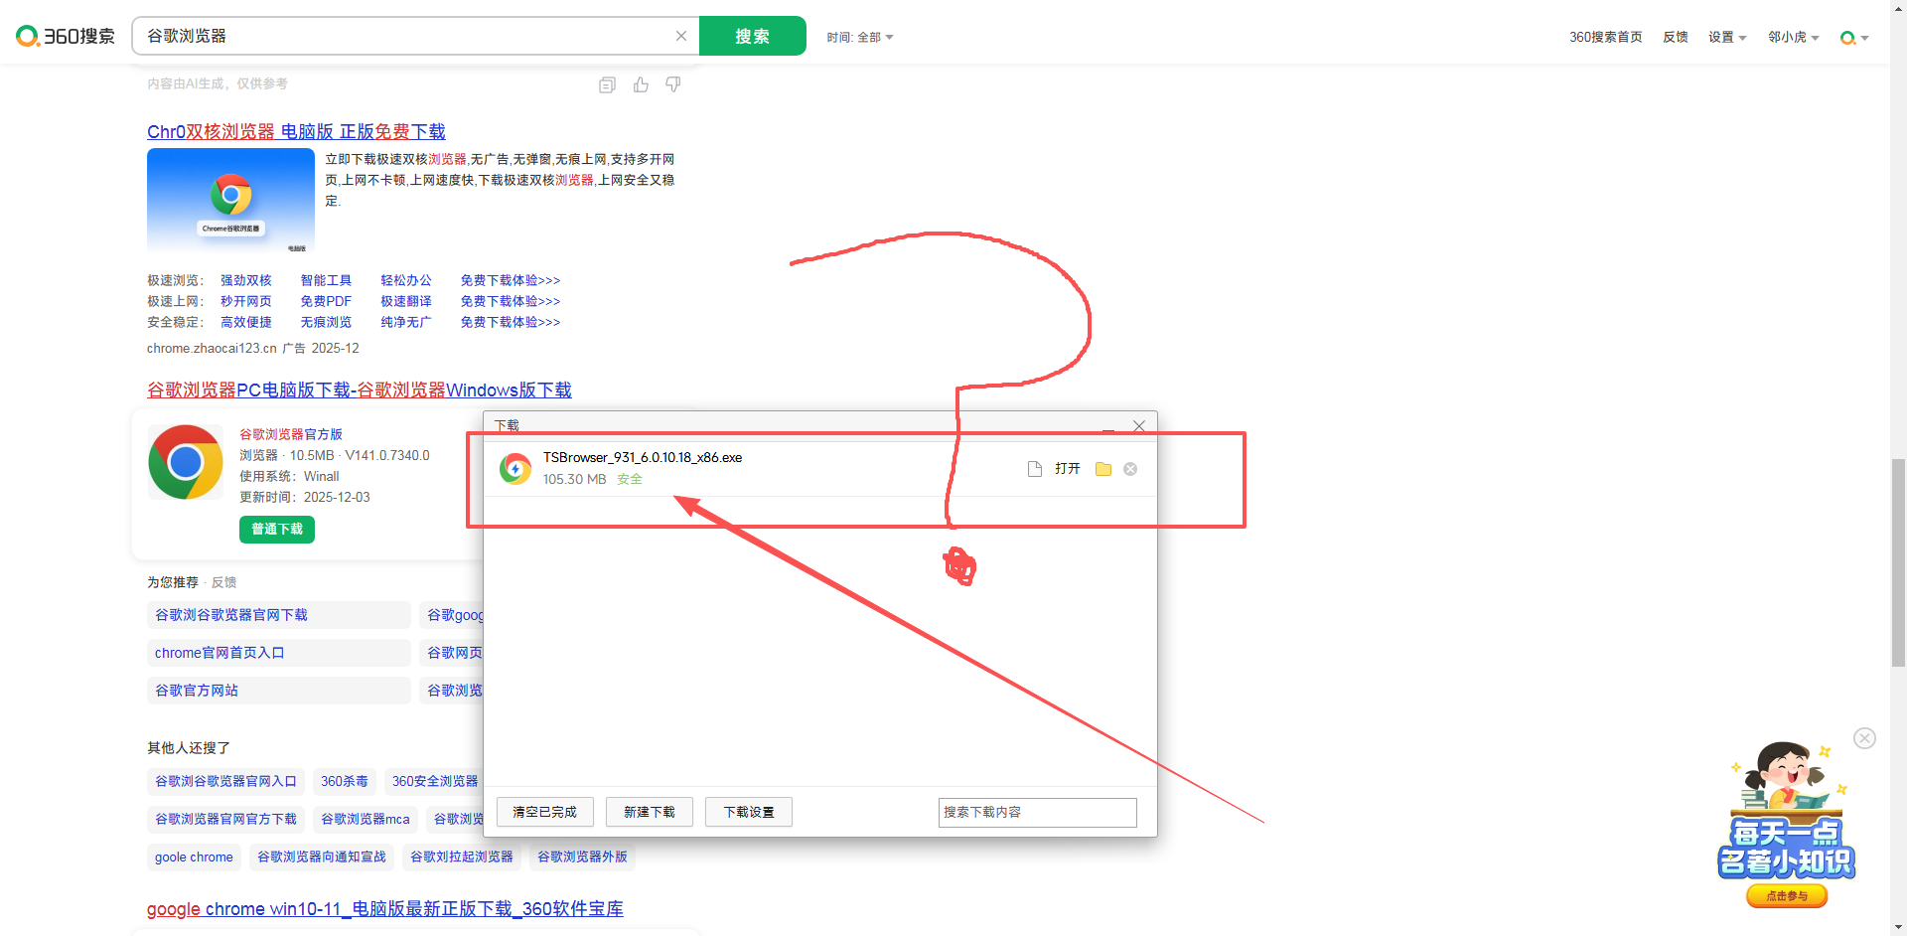1907x936 pixels.
Task: Clear the search box with the X icon
Action: 681,36
